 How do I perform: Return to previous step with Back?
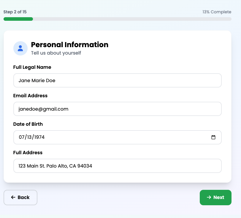[20, 198]
